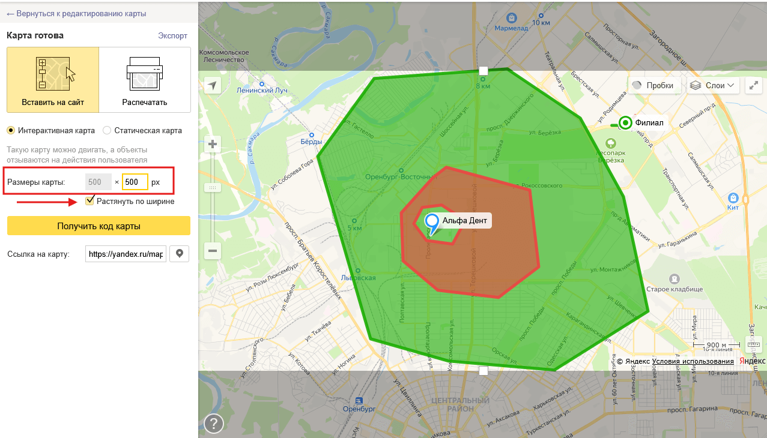The width and height of the screenshot is (767, 438).
Task: Choose 'Интерактивная карта' radio button
Action: (10, 130)
